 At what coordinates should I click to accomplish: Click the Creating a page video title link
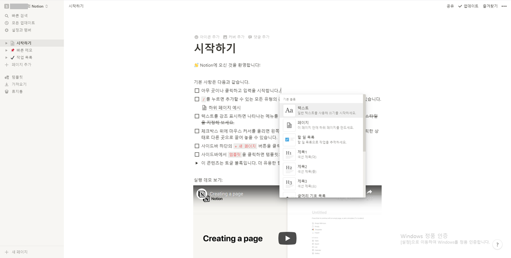tap(226, 194)
